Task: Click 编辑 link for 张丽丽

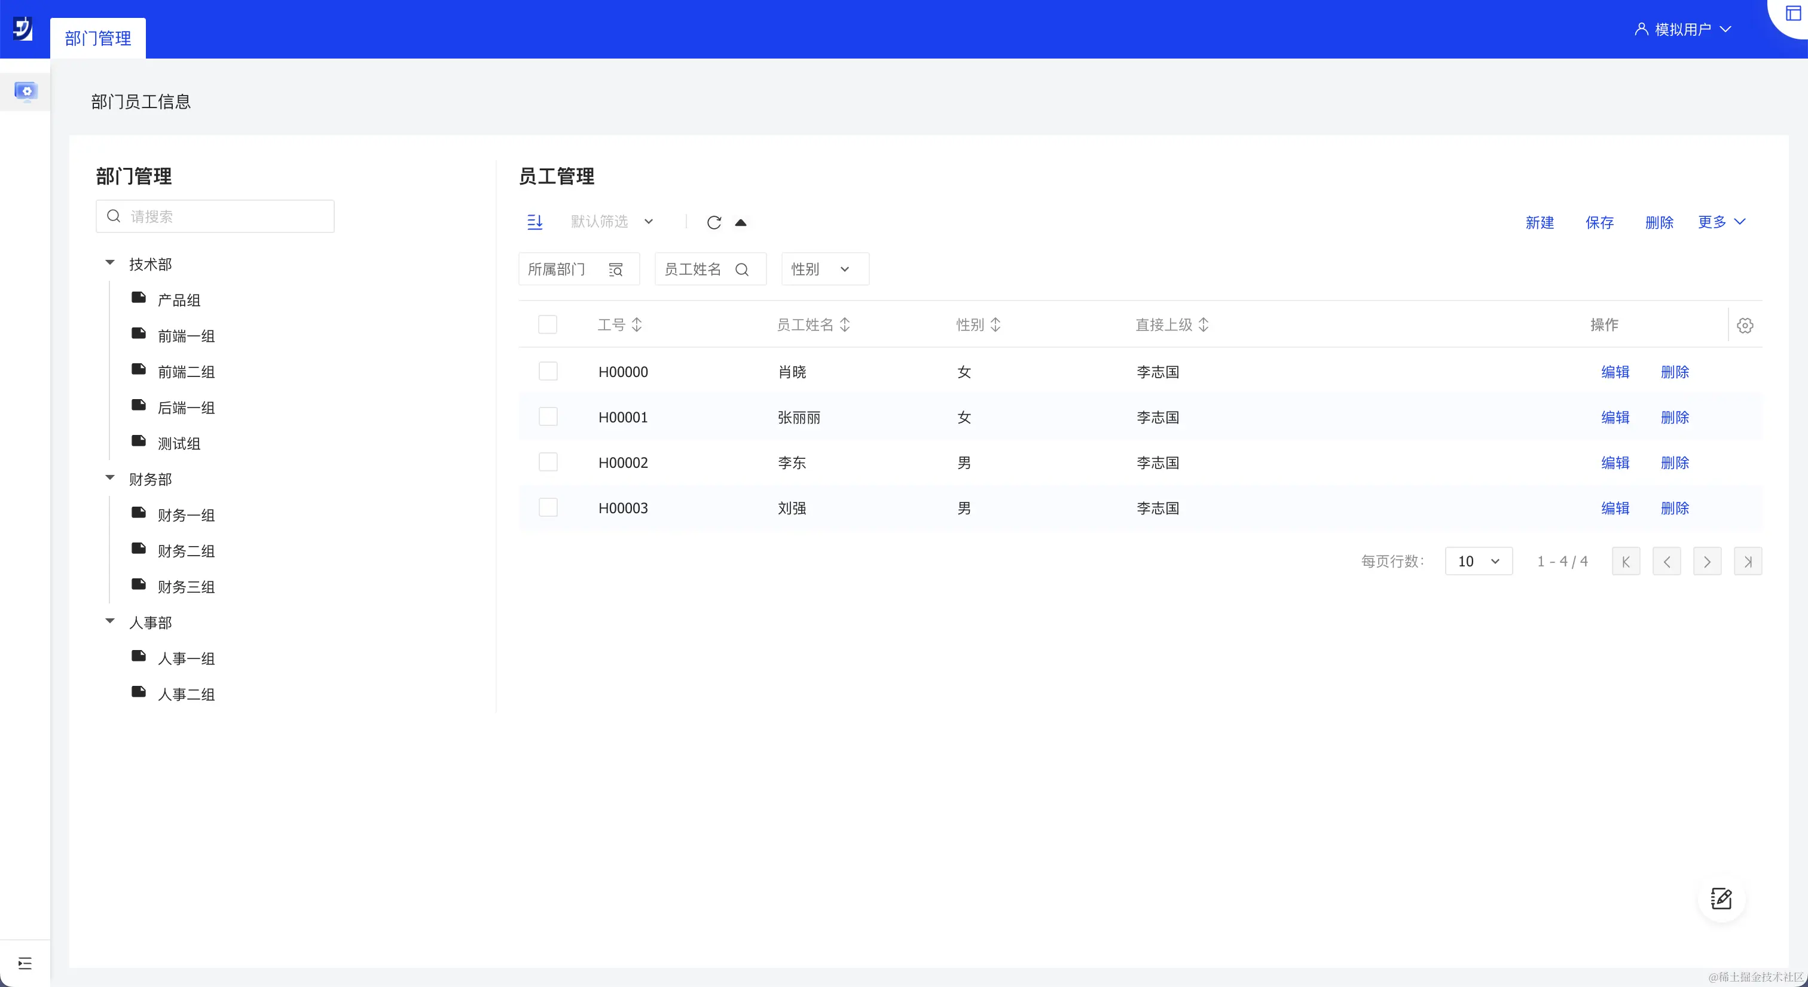Action: 1615,418
